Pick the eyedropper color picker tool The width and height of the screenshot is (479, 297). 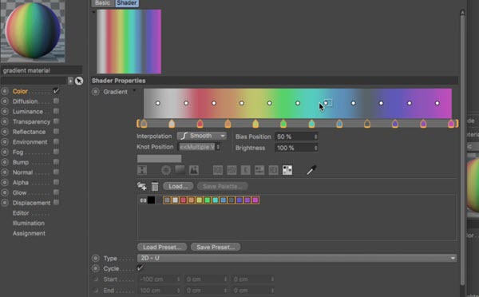[311, 170]
